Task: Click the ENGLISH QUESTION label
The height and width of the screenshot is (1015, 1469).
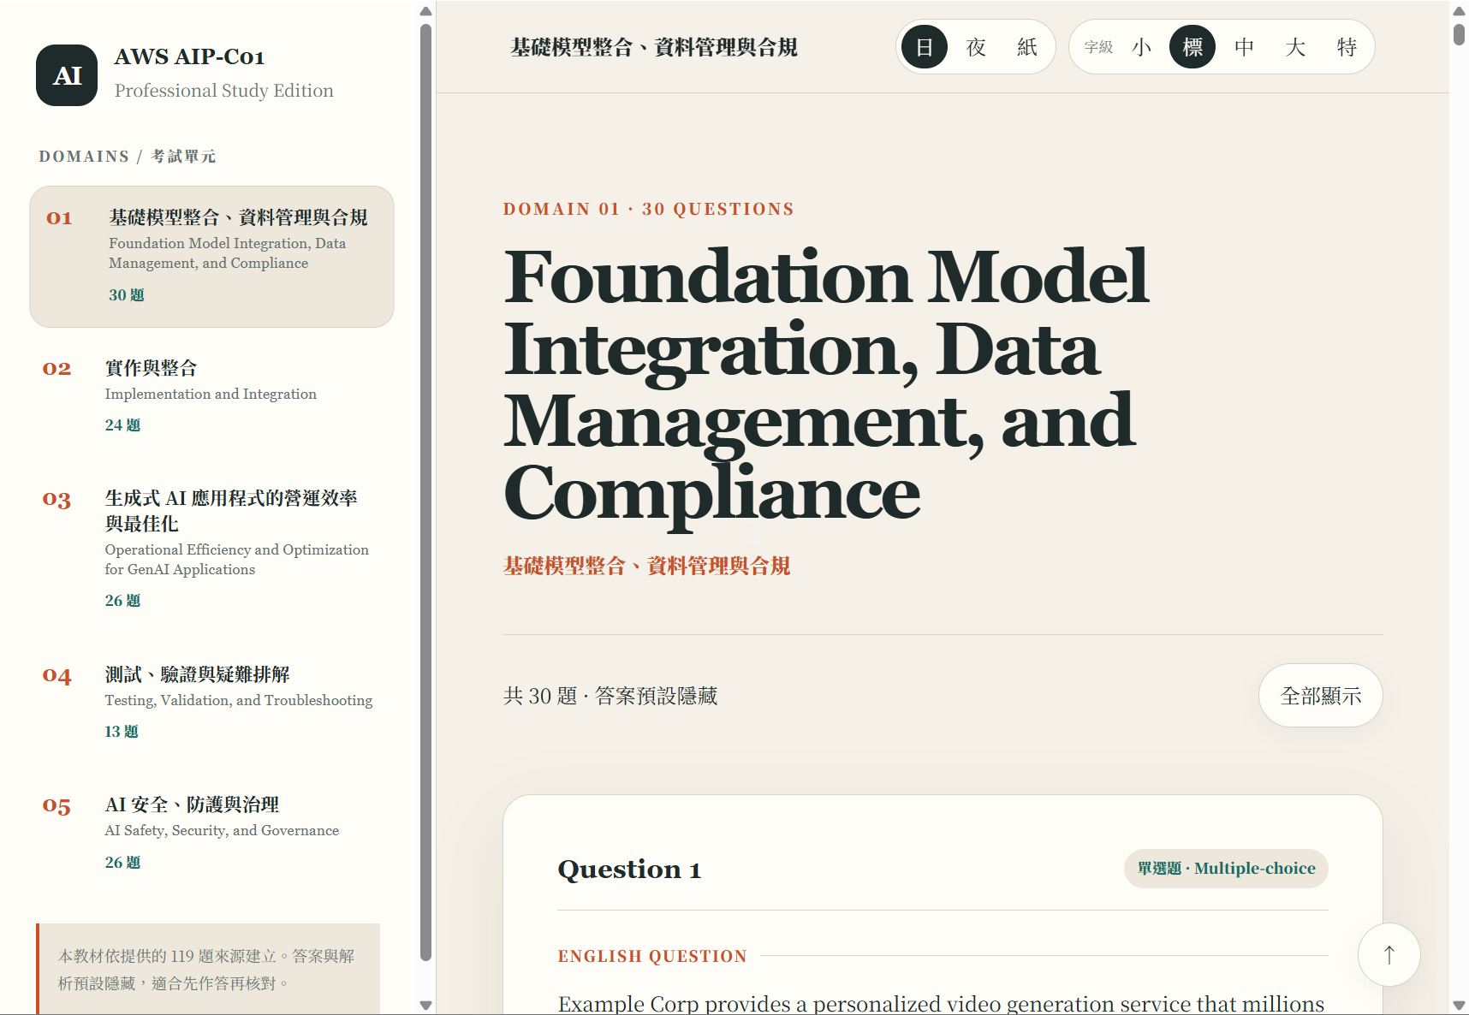Action: coord(652,956)
